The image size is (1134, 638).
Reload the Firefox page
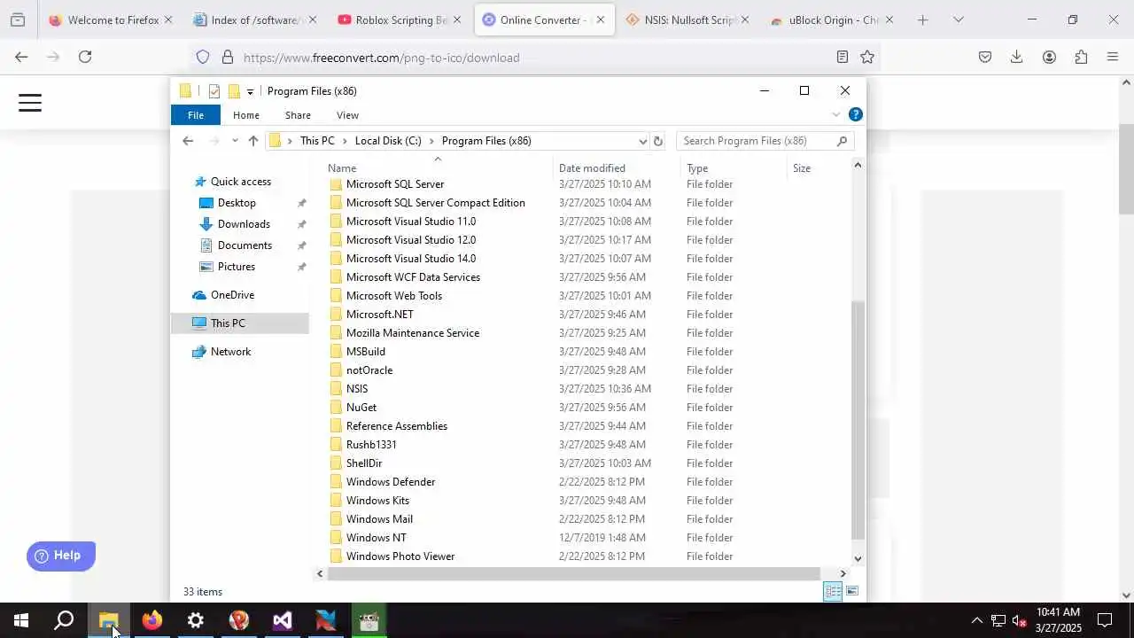85,57
